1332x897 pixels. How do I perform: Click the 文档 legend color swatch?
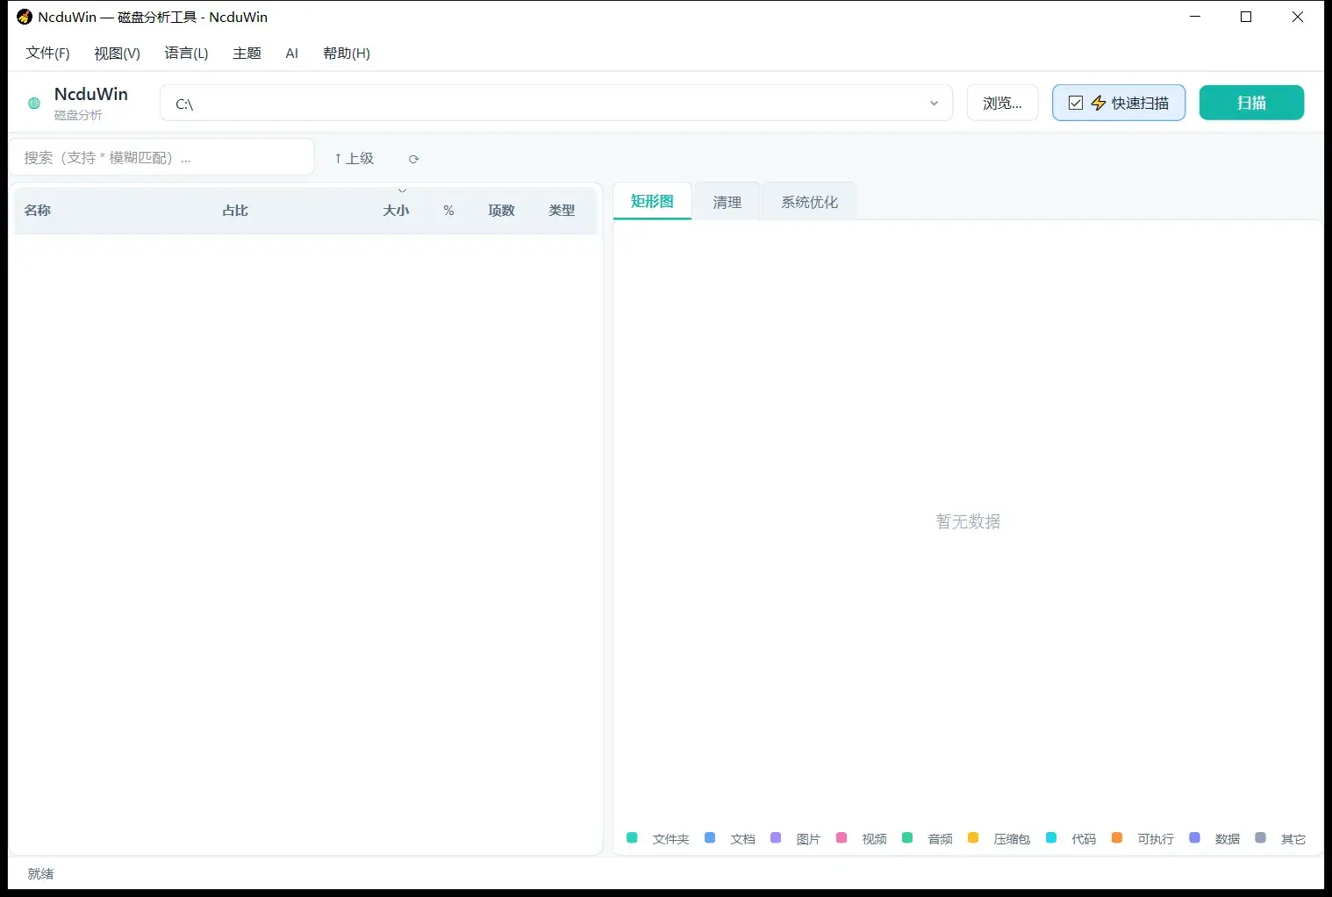tap(710, 838)
